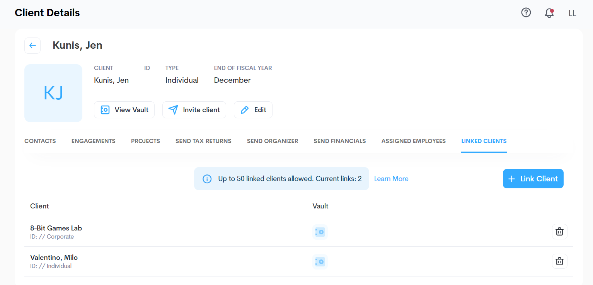Click the 8-Bit Games Lab client name

point(56,228)
